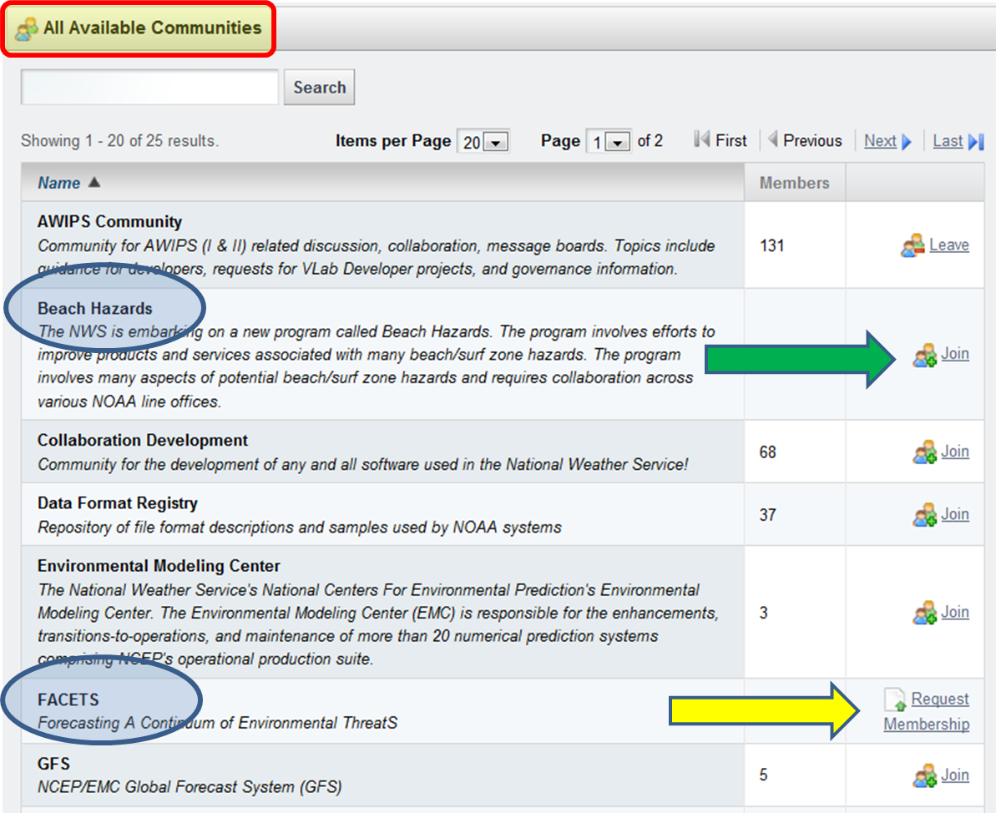Viewport: 996px width, 813px height.
Task: Click the 'Showing 1 - 20 of 25 results.' text
Action: (x=119, y=141)
